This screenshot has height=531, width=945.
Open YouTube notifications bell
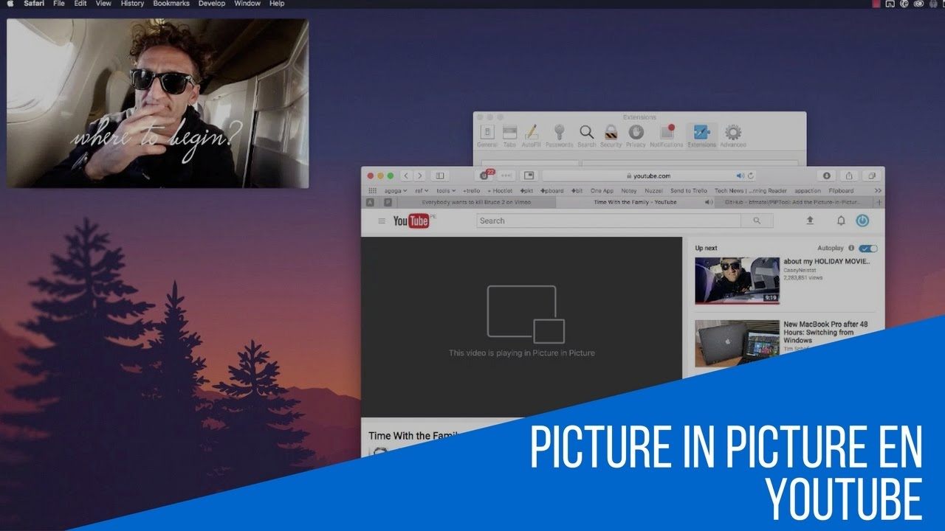pyautogui.click(x=841, y=221)
